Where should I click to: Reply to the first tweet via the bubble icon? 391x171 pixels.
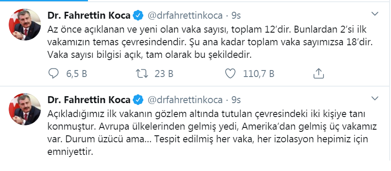coord(53,74)
